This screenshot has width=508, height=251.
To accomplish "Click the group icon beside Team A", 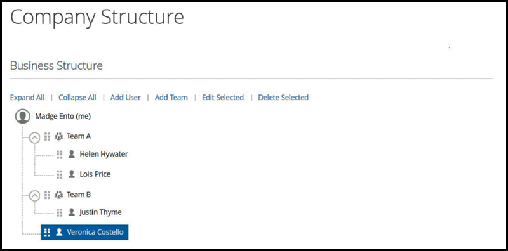I will coord(58,136).
